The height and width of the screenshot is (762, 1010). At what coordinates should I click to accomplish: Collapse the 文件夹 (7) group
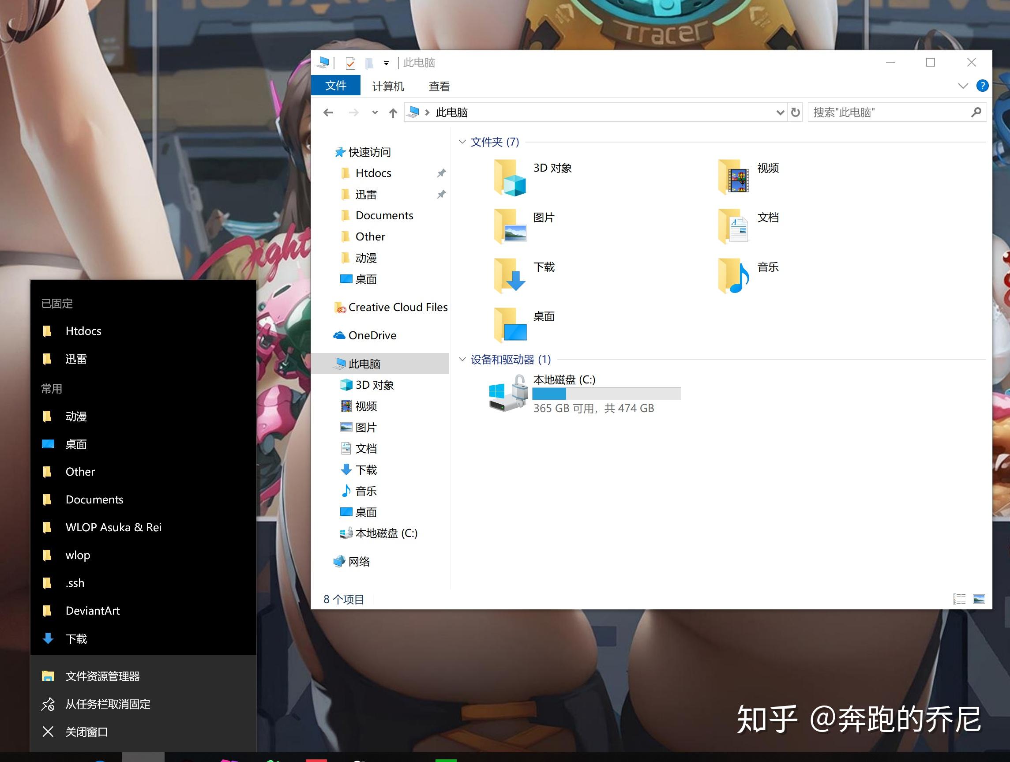(x=462, y=142)
